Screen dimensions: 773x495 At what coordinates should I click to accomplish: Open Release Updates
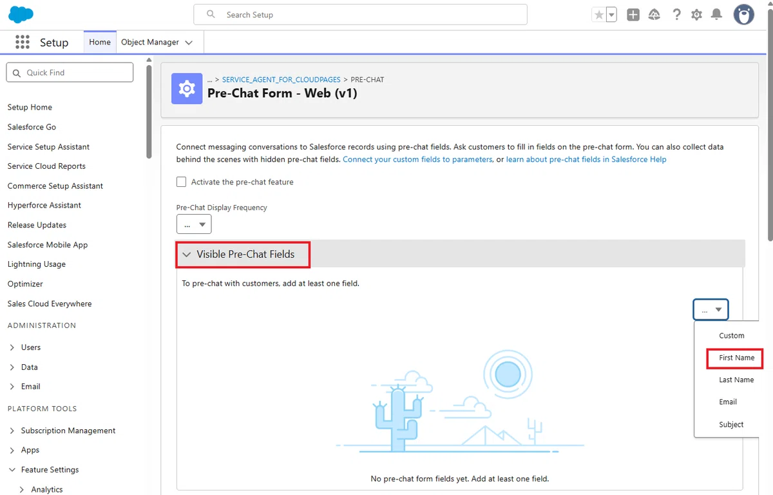pyautogui.click(x=37, y=225)
